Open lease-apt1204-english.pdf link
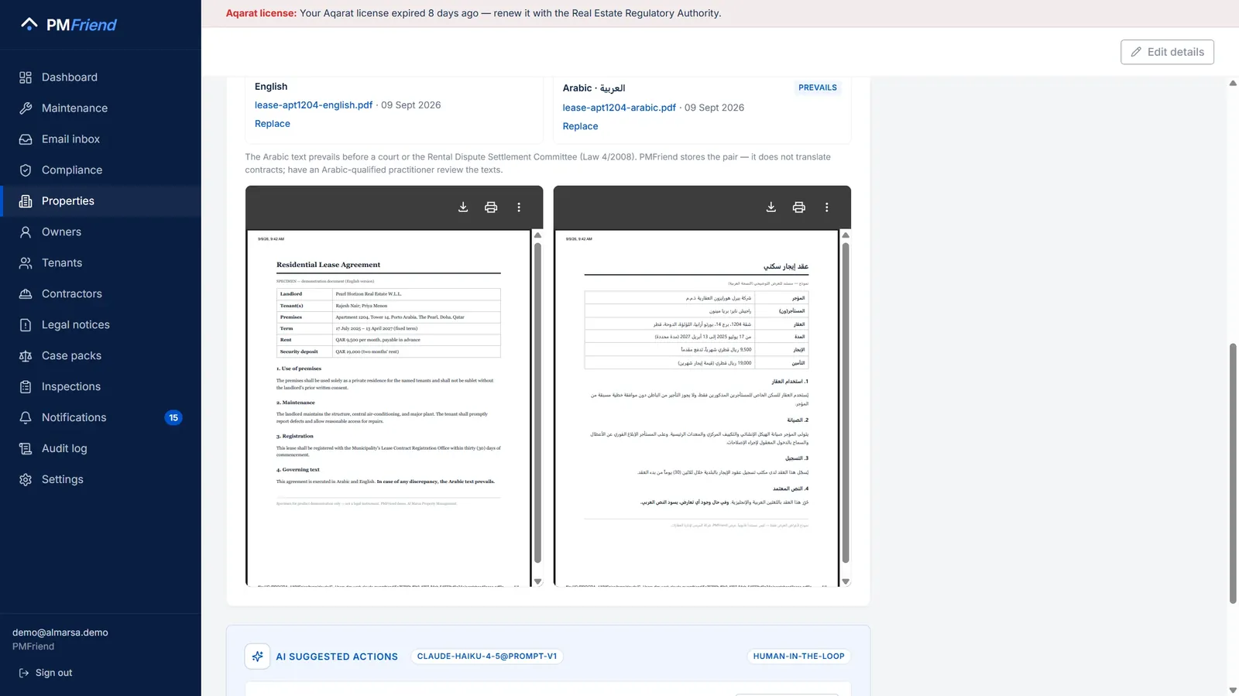Viewport: 1239px width, 696px height. point(314,105)
